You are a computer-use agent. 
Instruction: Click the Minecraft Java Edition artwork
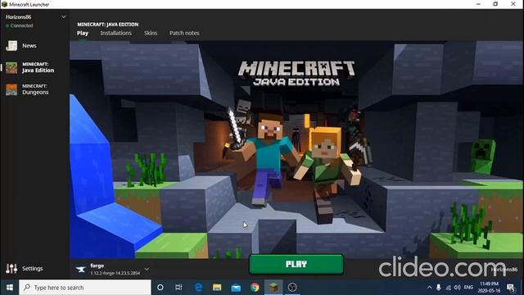(296, 149)
